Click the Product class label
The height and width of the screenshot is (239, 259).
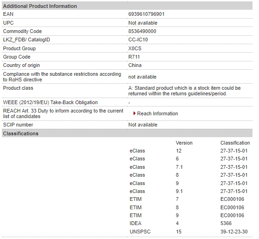pyautogui.click(x=18, y=88)
